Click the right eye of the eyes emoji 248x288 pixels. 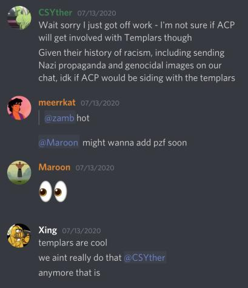point(60,191)
